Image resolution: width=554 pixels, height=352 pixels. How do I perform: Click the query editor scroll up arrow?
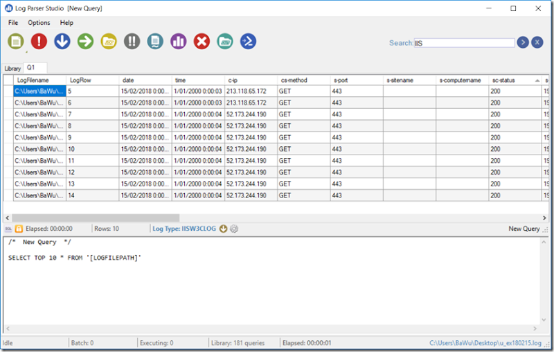tap(544, 242)
